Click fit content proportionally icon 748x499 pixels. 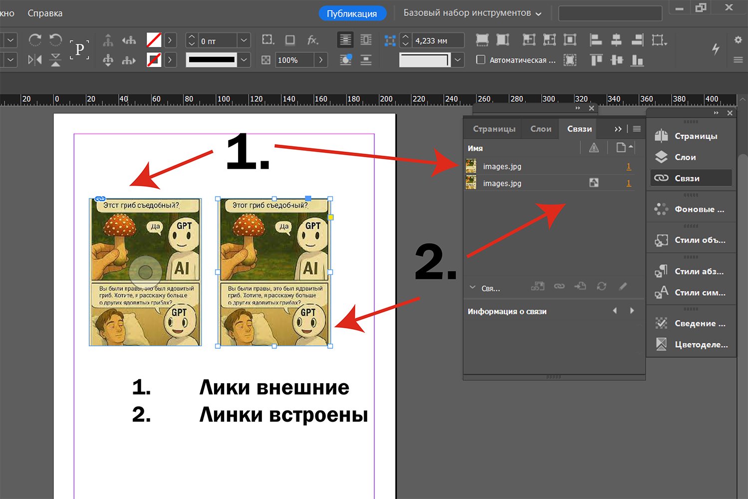click(502, 40)
